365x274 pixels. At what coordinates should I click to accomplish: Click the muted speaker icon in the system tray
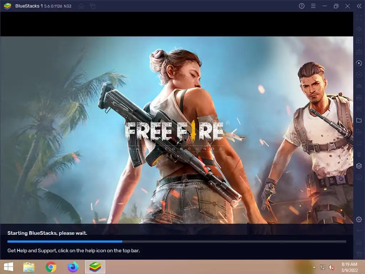331,267
